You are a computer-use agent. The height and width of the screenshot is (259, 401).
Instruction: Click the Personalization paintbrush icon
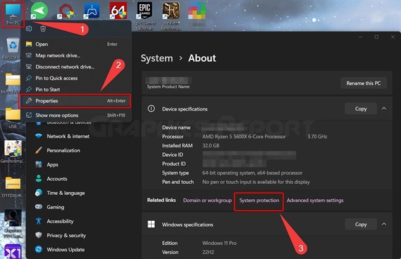39,150
